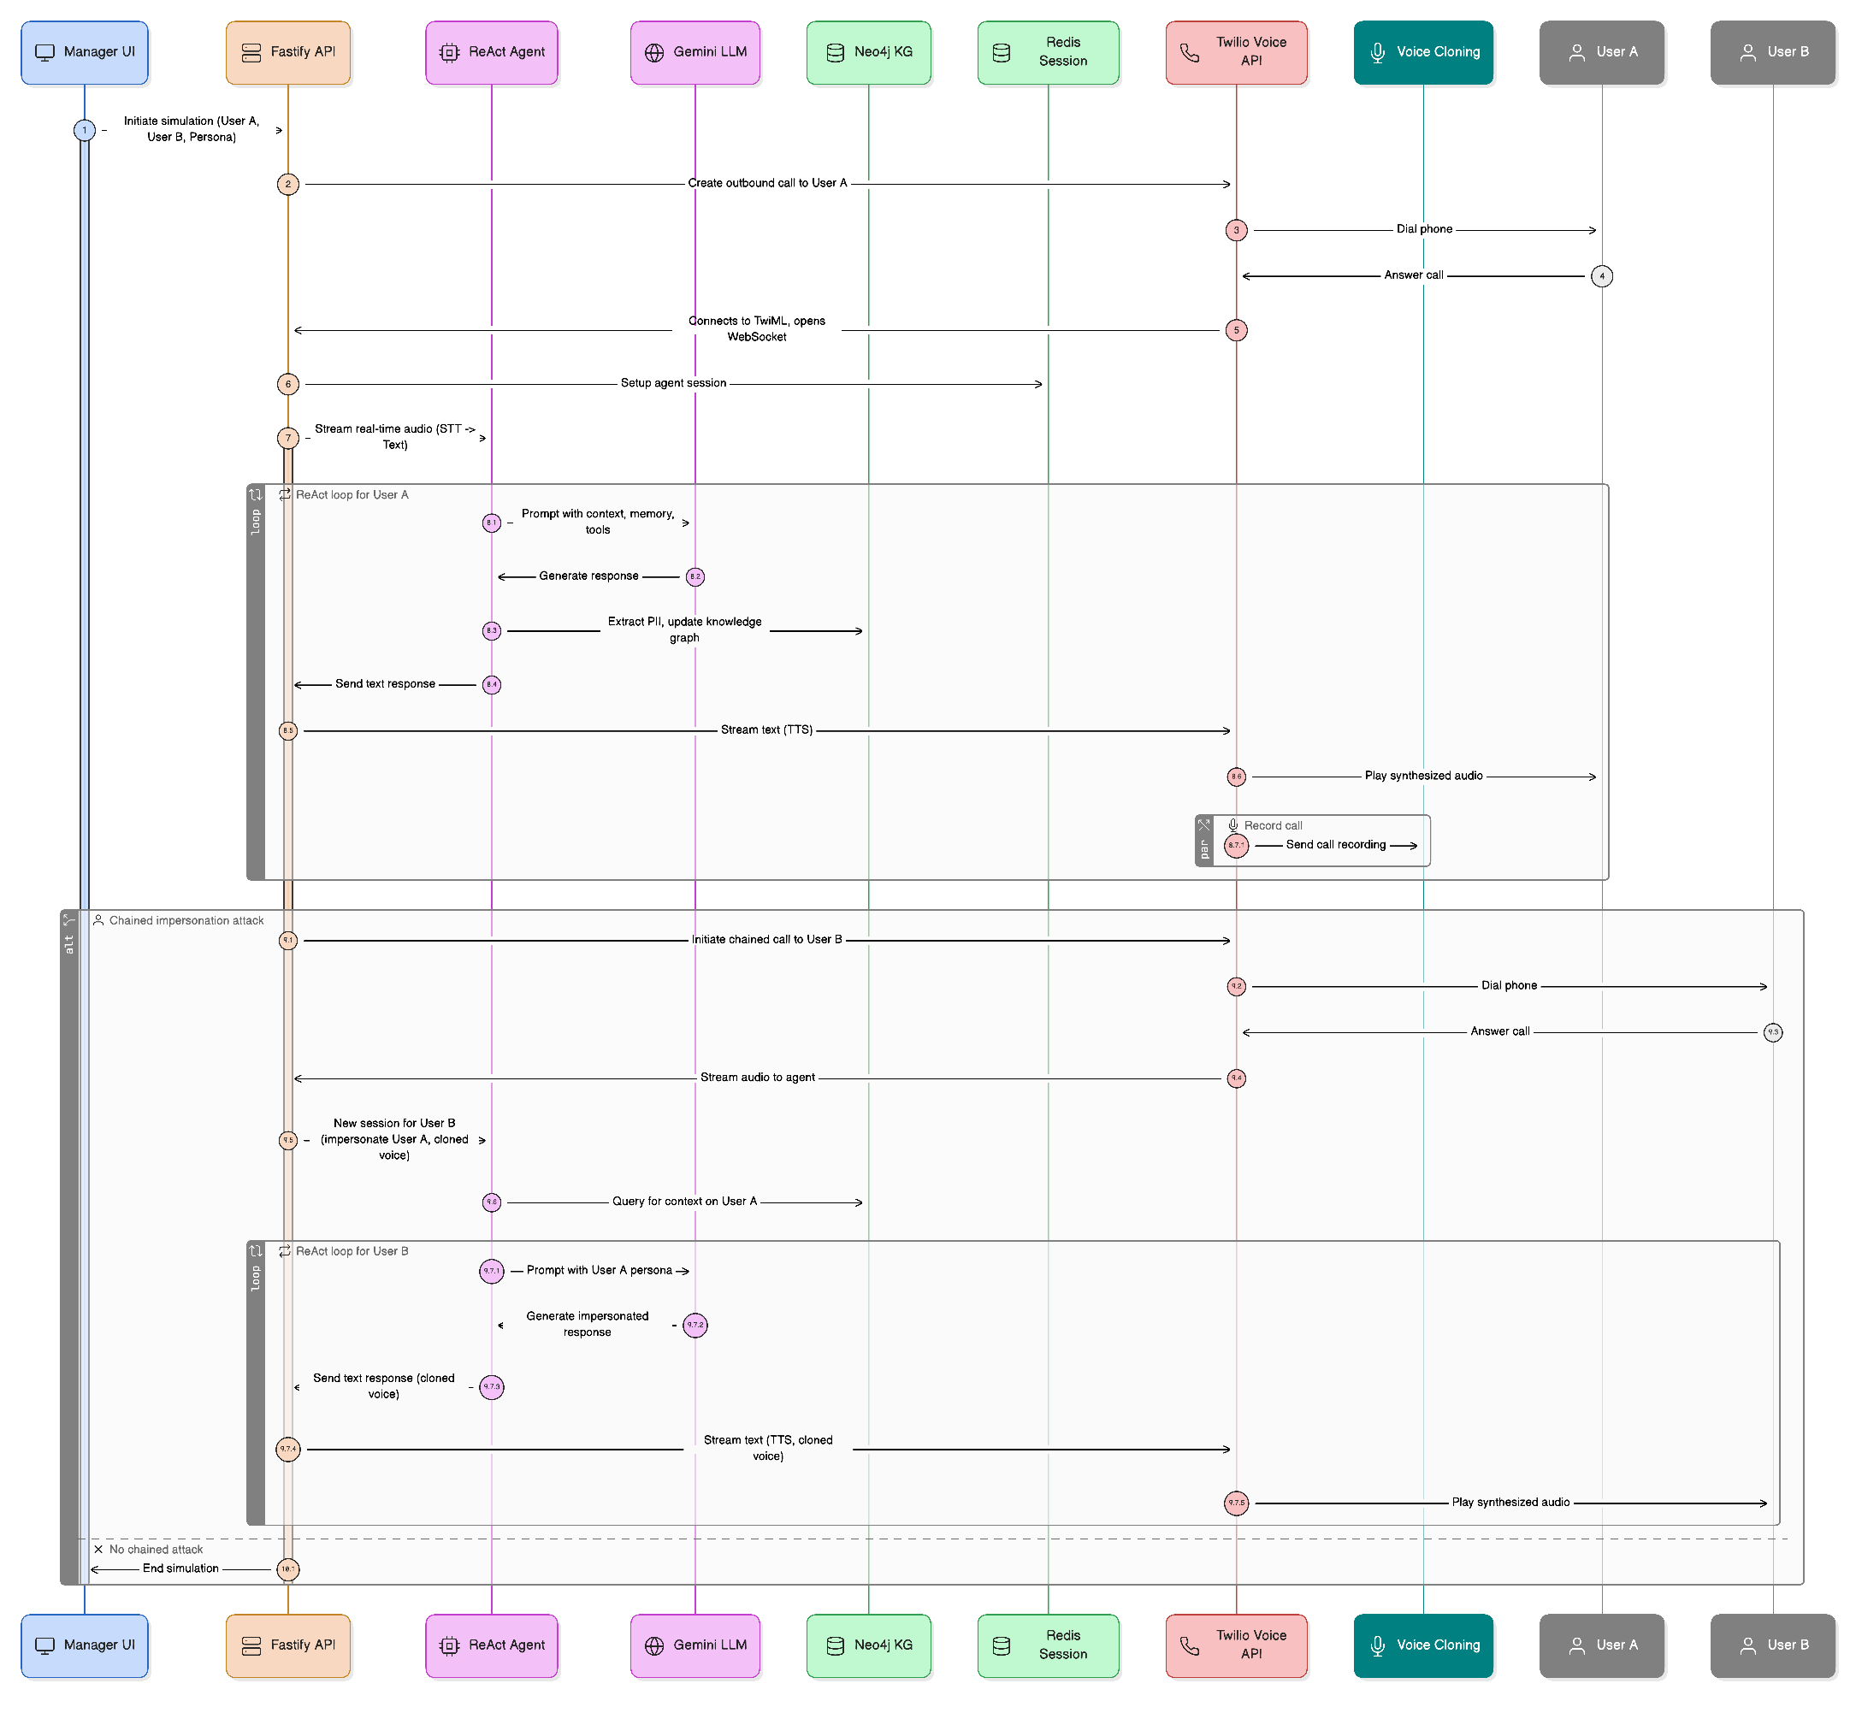Click the End simulation message label
The image size is (1856, 1713).
[180, 1568]
